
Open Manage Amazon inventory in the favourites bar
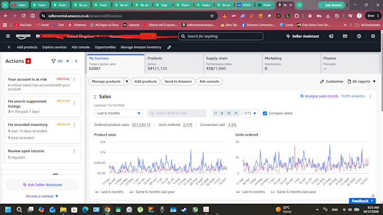click(x=141, y=47)
